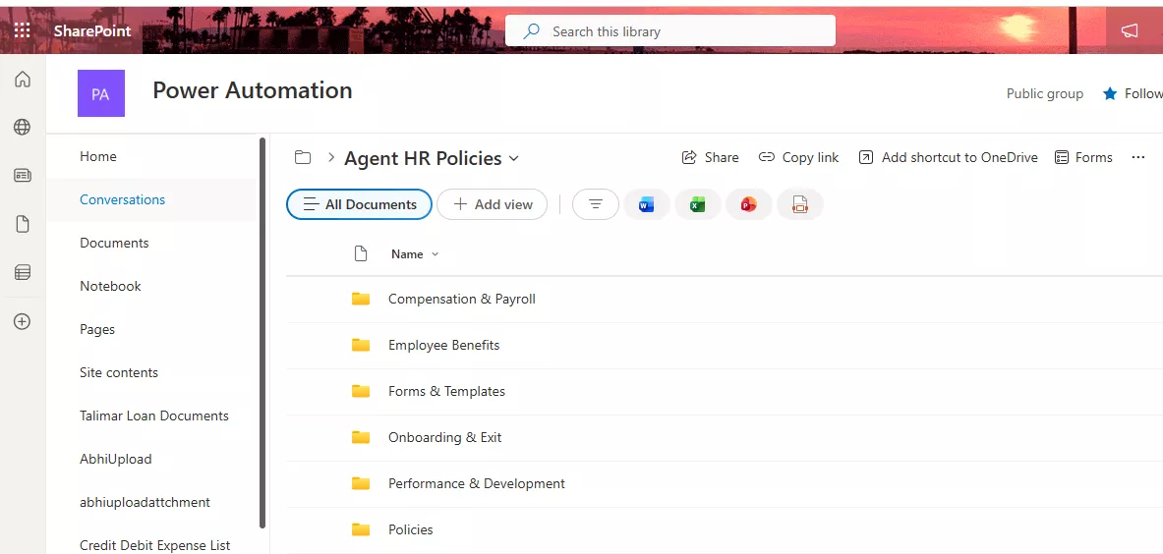Viewport: 1163px width, 554px height.
Task: Expand the Agent HR Policies dropdown chevron
Action: (x=513, y=158)
